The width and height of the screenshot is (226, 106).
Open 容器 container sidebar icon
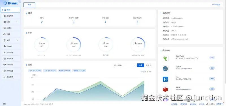pyautogui.click(x=5, y=34)
